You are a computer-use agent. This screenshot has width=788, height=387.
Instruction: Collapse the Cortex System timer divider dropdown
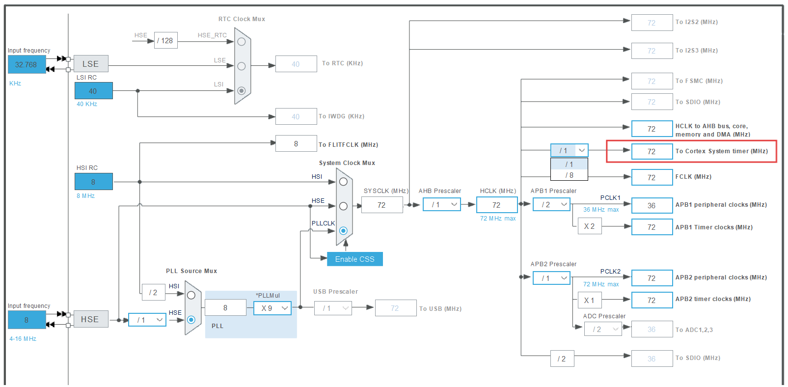coord(569,150)
